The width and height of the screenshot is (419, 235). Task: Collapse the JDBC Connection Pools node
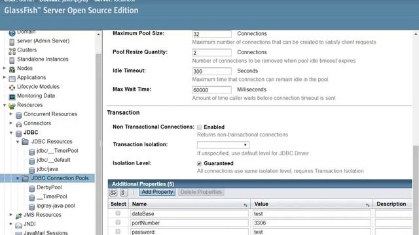click(x=18, y=178)
